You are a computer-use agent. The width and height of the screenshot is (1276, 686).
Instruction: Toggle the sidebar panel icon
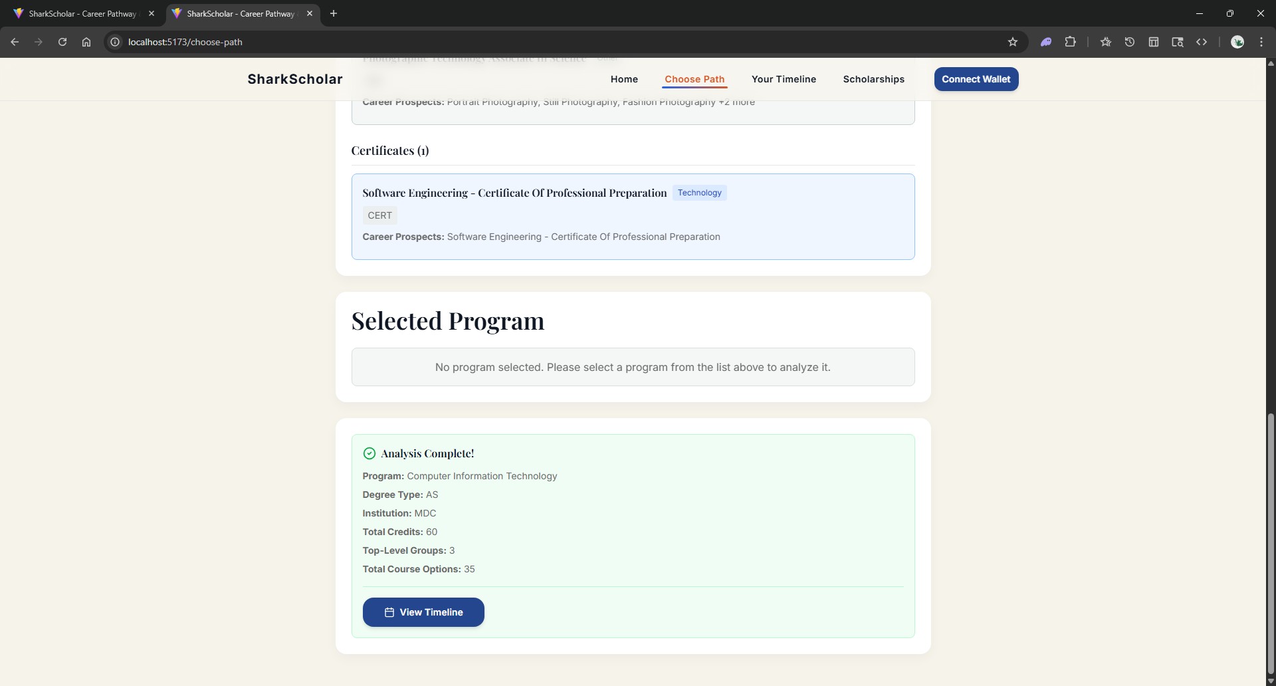(1154, 42)
